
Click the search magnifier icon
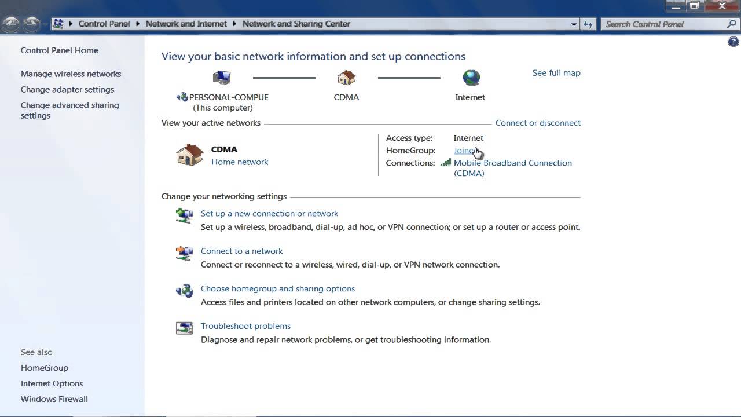coord(731,24)
